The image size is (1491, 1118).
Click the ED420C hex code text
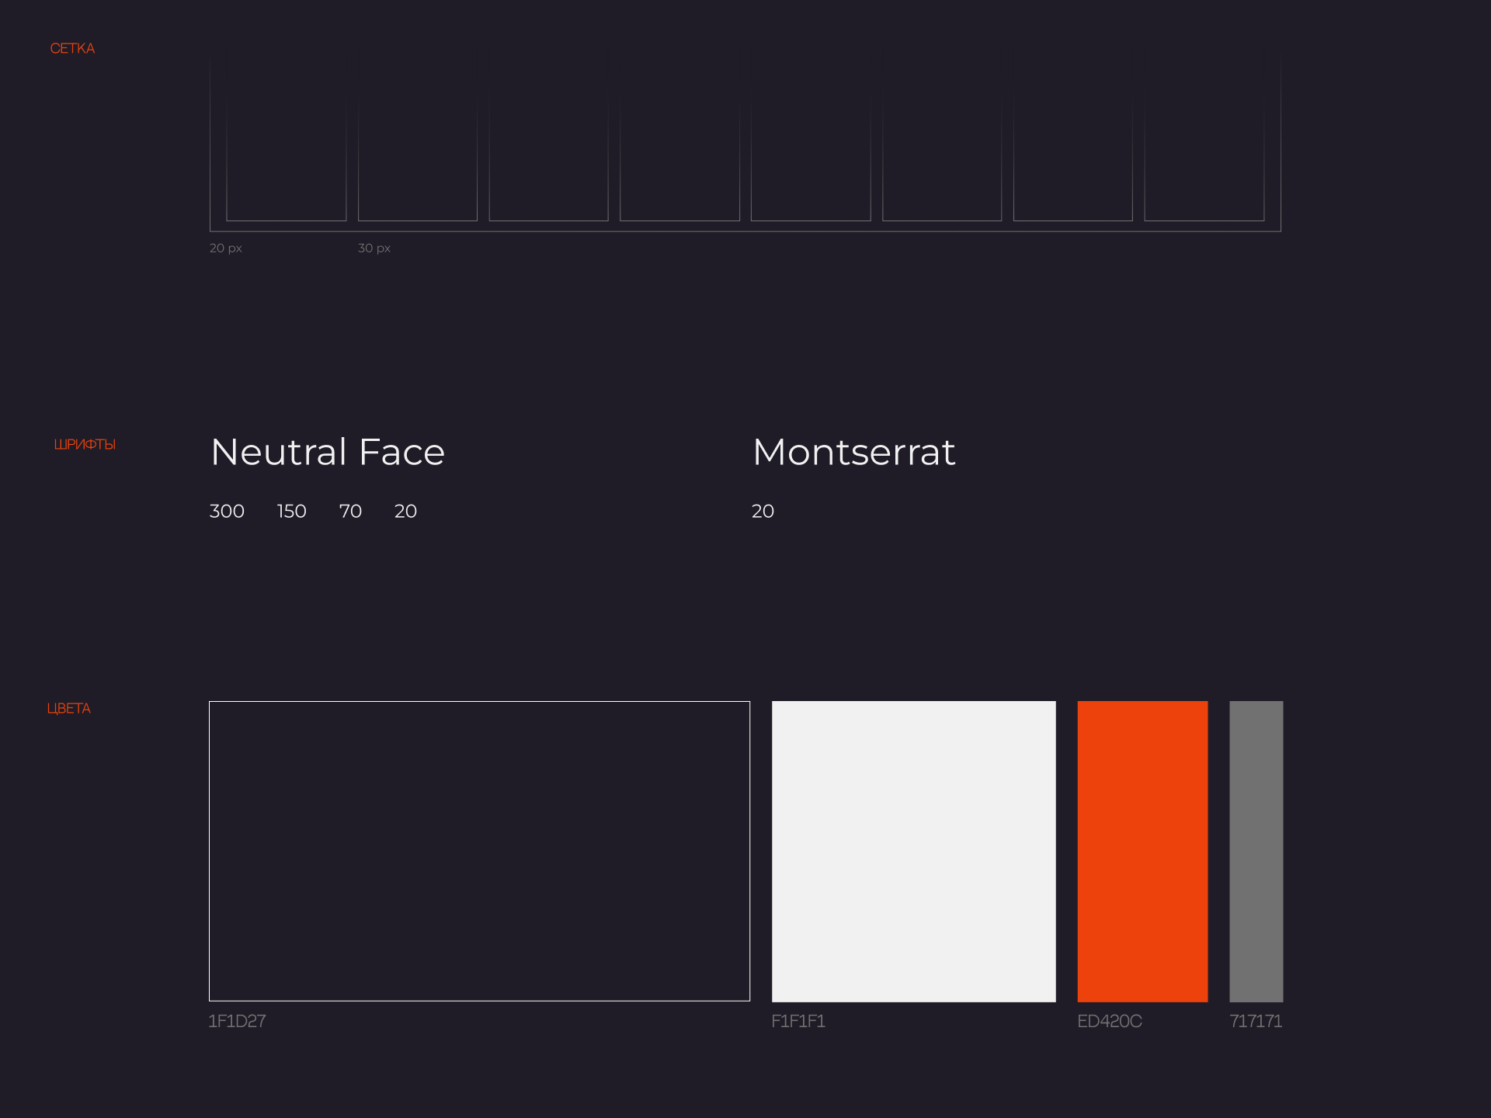tap(1109, 1021)
